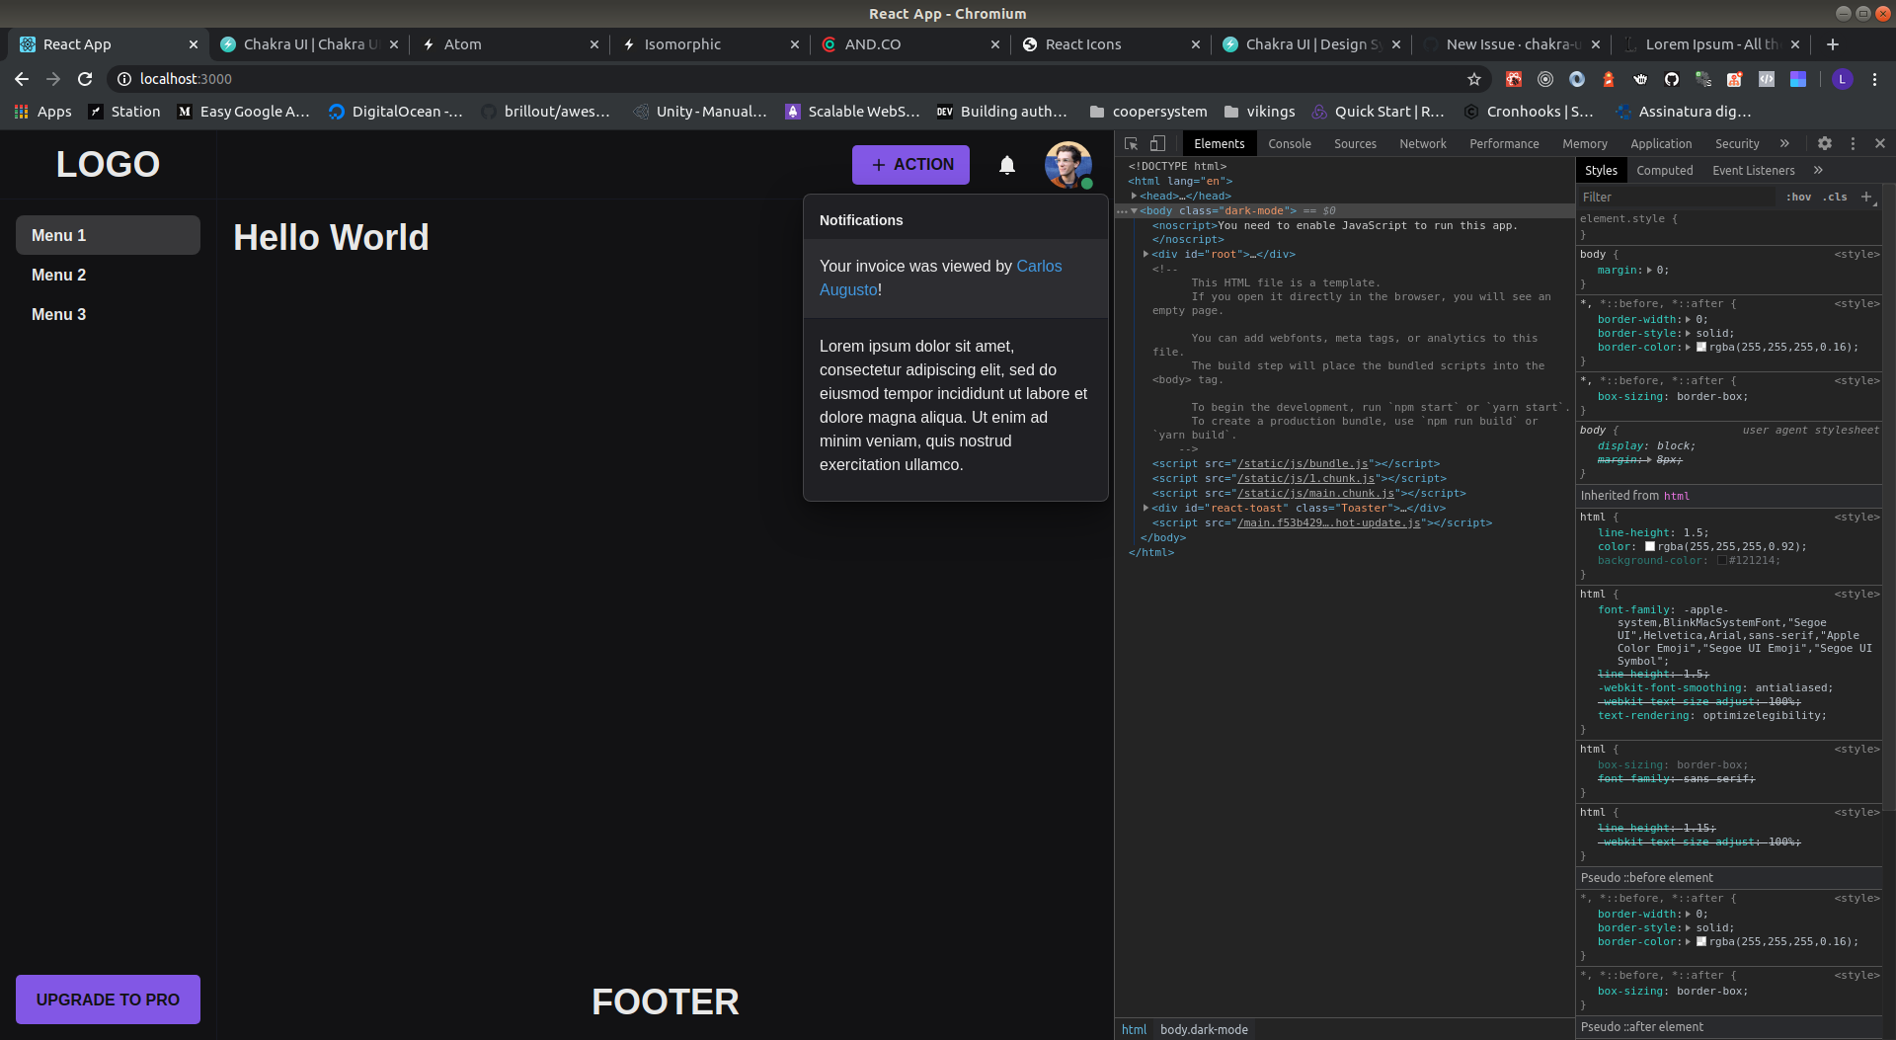Screen dimensions: 1896x1040
Task: Open the Chromium profile avatar L
Action: [x=1843, y=79]
